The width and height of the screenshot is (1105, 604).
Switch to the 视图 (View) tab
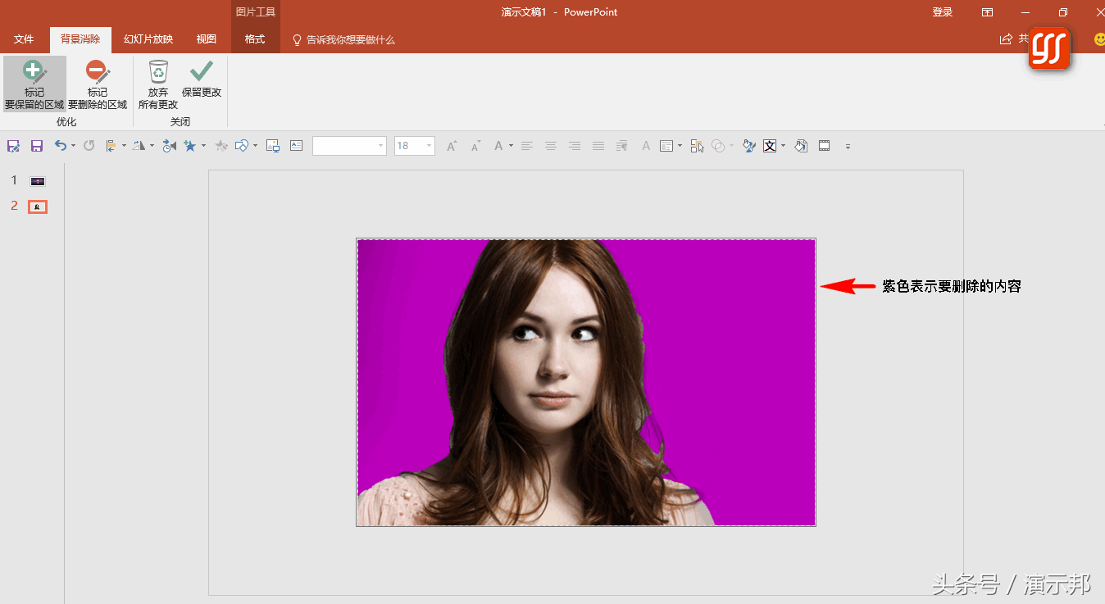point(207,39)
